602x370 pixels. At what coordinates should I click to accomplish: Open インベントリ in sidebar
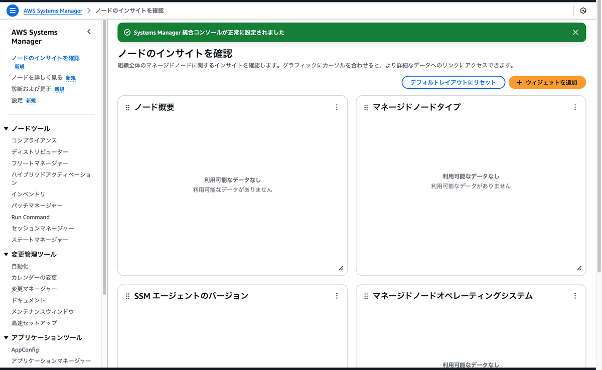tap(28, 194)
